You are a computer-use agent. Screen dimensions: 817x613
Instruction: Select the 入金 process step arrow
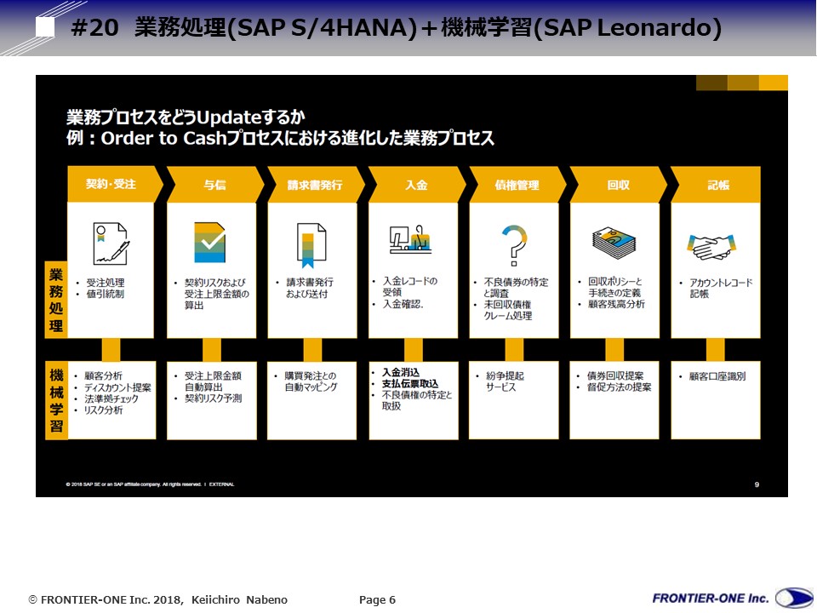coord(416,184)
